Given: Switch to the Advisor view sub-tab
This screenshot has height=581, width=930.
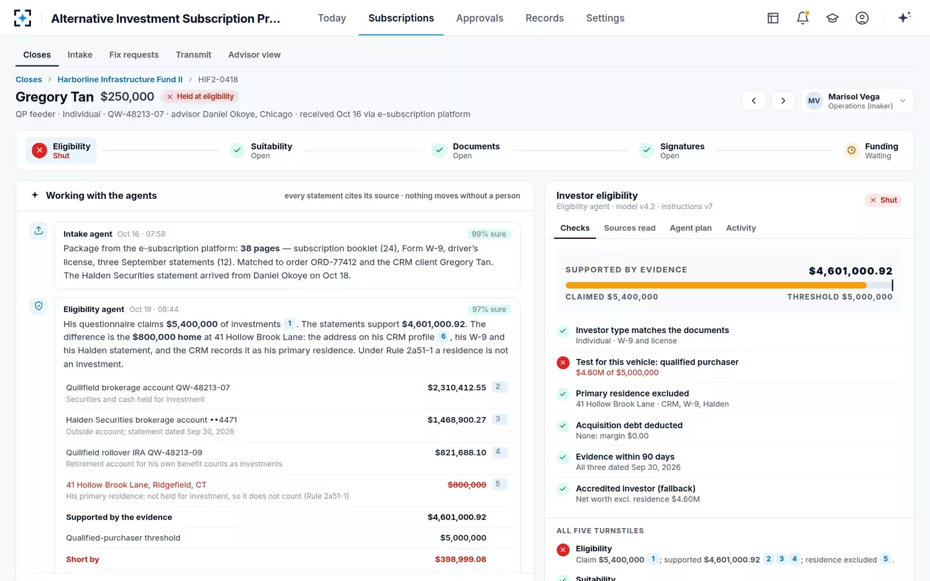Looking at the screenshot, I should pos(254,55).
